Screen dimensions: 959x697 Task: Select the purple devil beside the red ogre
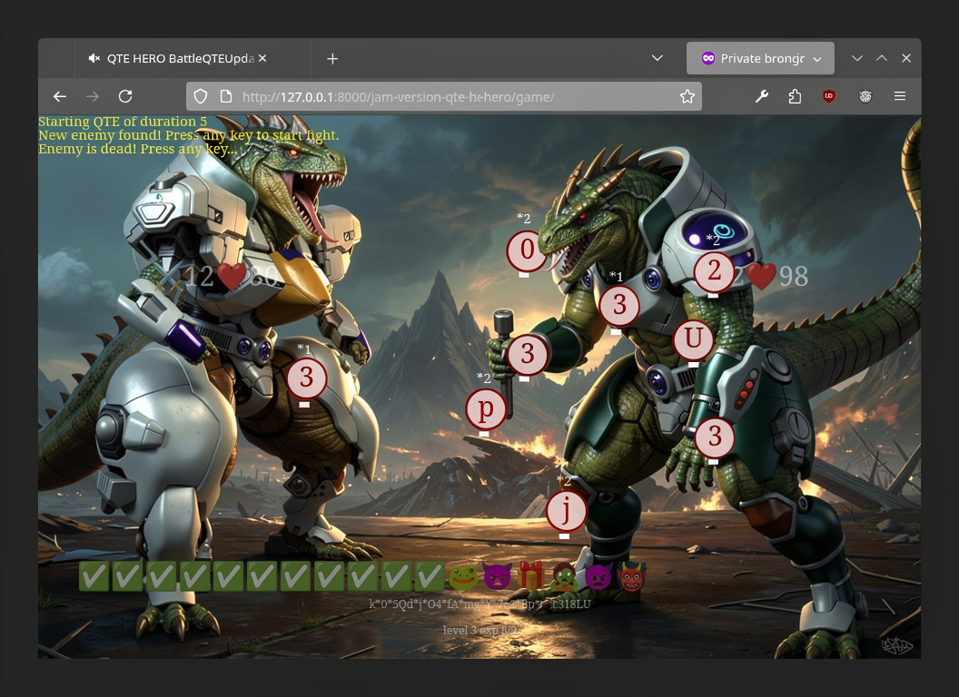pos(598,576)
